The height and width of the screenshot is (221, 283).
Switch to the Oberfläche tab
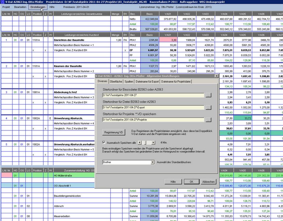coord(116,81)
